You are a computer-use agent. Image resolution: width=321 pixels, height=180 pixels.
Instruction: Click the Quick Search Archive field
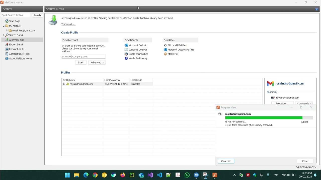pos(16,15)
